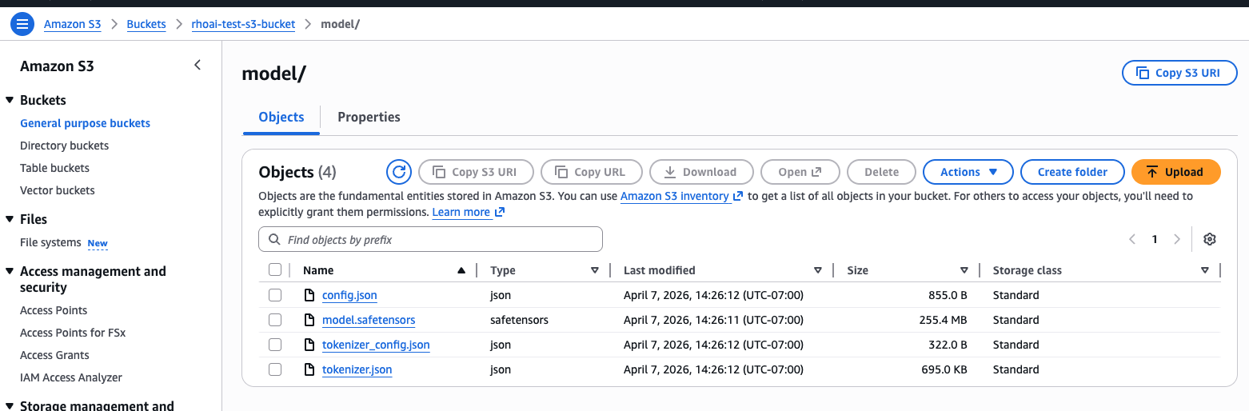Open the Actions dropdown
Image resolution: width=1249 pixels, height=411 pixels.
968,172
